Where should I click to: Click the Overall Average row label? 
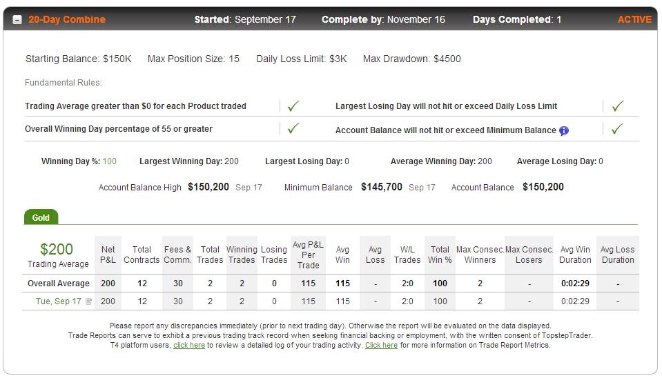coord(59,283)
